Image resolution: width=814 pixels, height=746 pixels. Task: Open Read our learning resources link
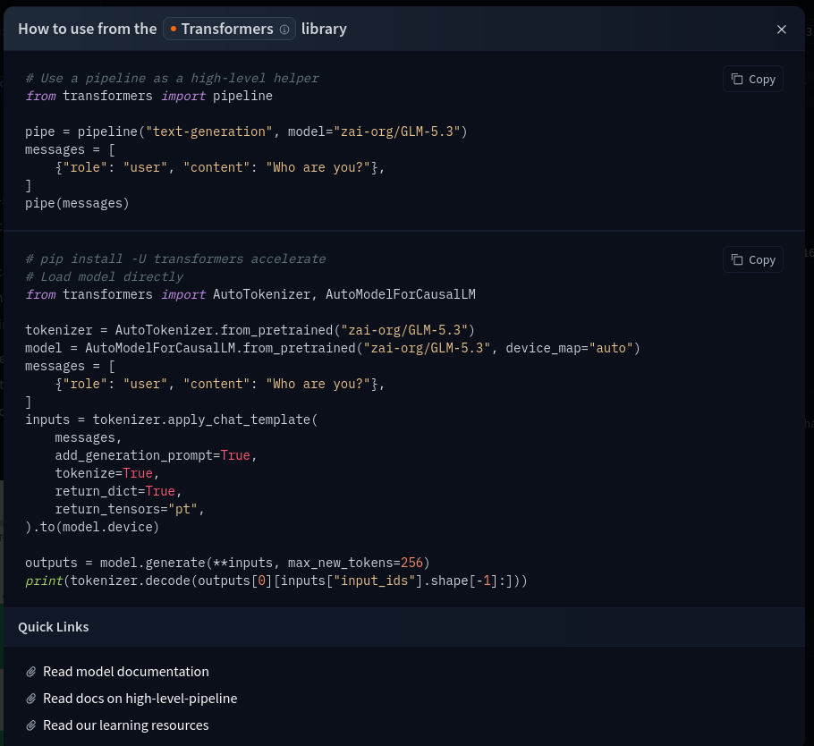125,725
